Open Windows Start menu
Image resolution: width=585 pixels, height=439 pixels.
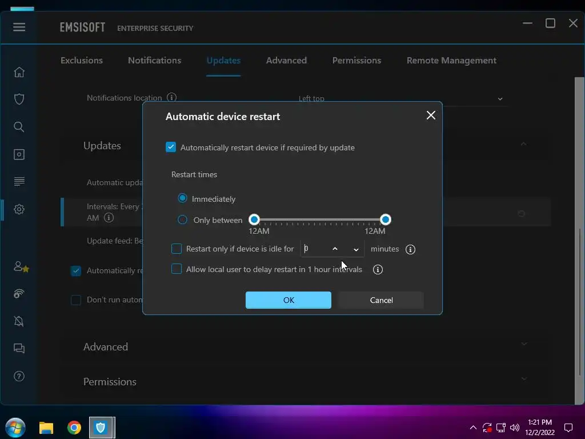click(x=15, y=428)
